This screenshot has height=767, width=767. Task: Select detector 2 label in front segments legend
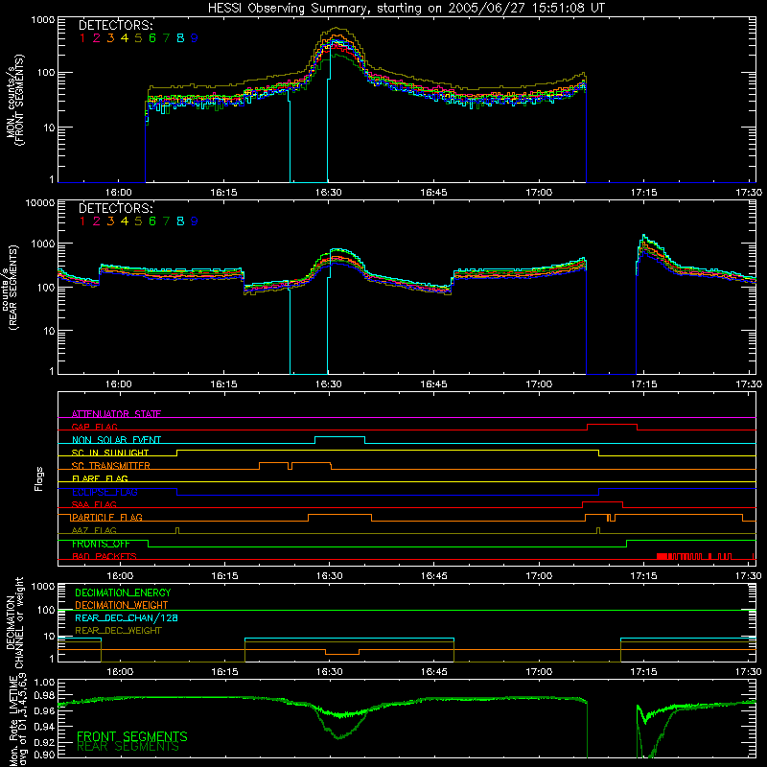(x=97, y=38)
